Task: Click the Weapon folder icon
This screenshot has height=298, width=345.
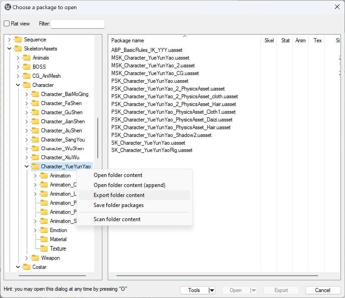Action: coord(35,258)
